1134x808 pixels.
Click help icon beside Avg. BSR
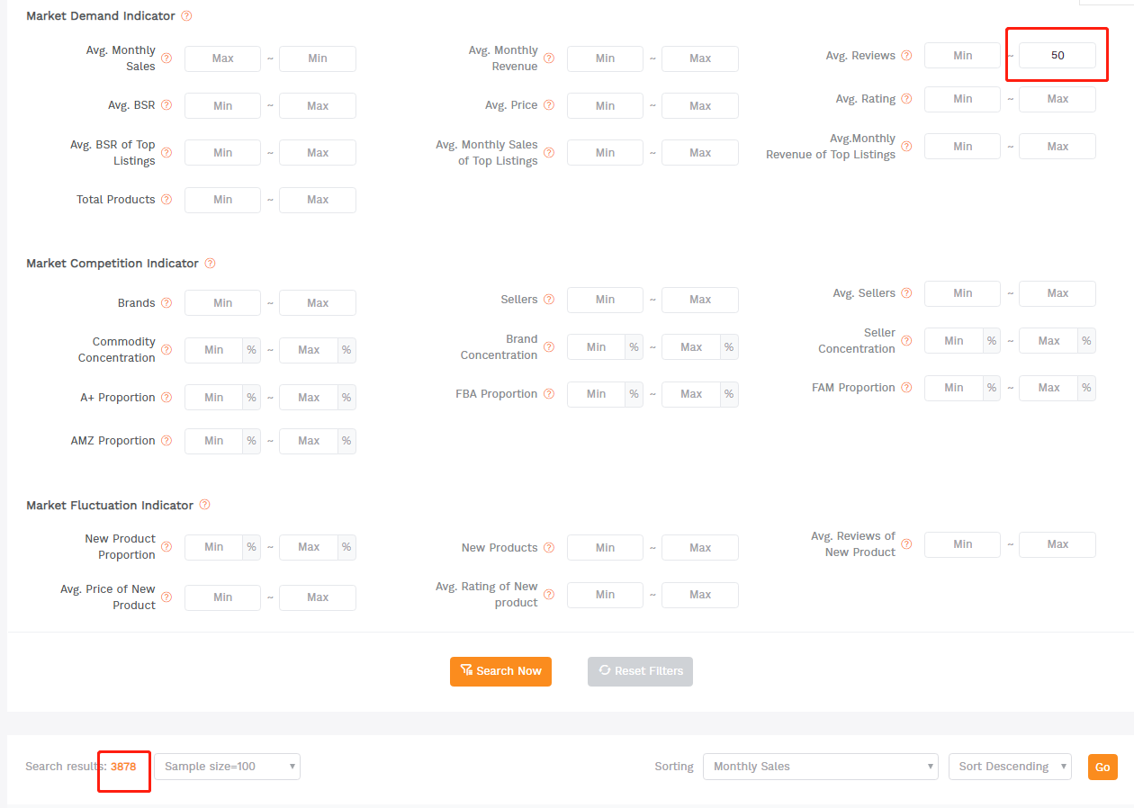[166, 105]
